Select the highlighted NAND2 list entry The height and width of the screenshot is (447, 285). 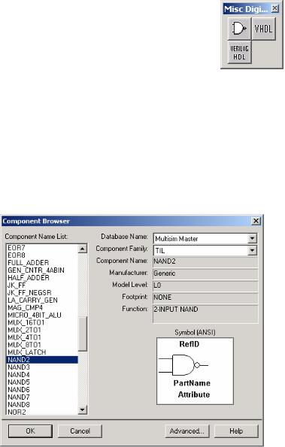(42, 360)
